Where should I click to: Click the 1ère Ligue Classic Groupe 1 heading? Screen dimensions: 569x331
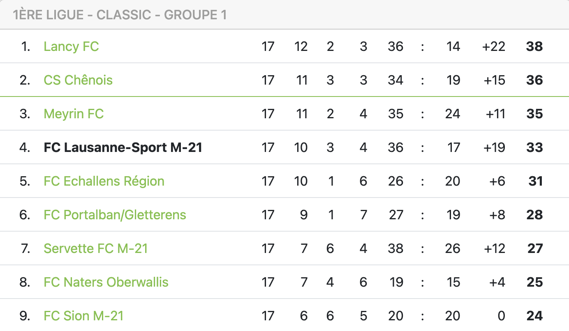120,15
